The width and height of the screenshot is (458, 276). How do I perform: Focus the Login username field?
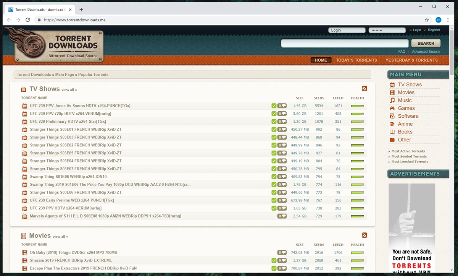click(x=347, y=30)
